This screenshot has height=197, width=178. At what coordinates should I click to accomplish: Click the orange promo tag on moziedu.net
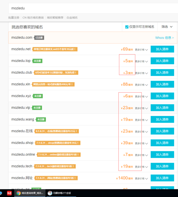tap(55, 49)
